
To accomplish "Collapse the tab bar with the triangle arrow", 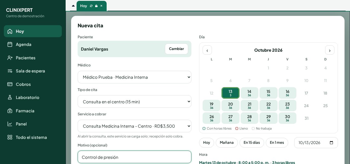I will pos(73,6).
